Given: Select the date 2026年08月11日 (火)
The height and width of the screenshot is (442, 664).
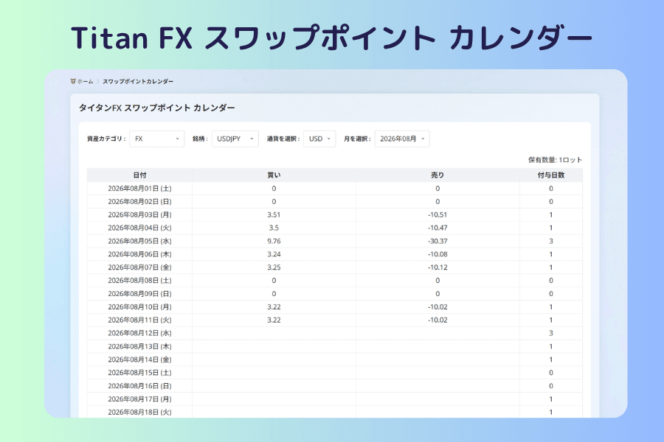Looking at the screenshot, I should click(139, 320).
